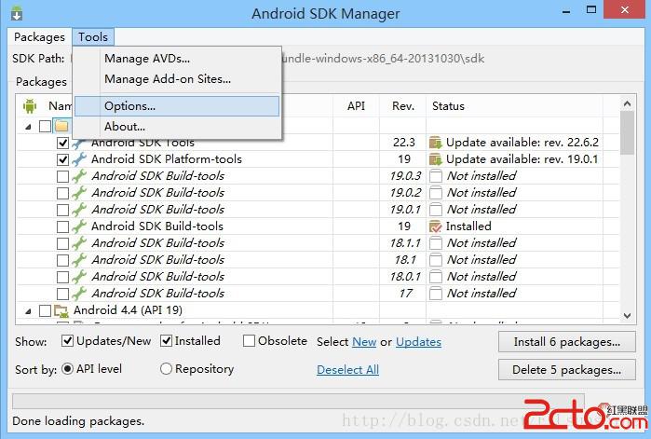Click the wrench icon for Build-tools rev 19.0.3

(x=79, y=176)
